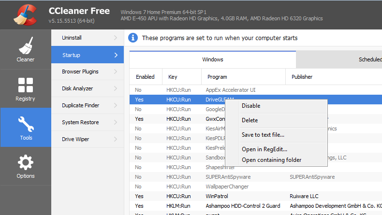382x215 pixels.
Task: Select the WallpaperChanger row
Action: click(x=256, y=186)
